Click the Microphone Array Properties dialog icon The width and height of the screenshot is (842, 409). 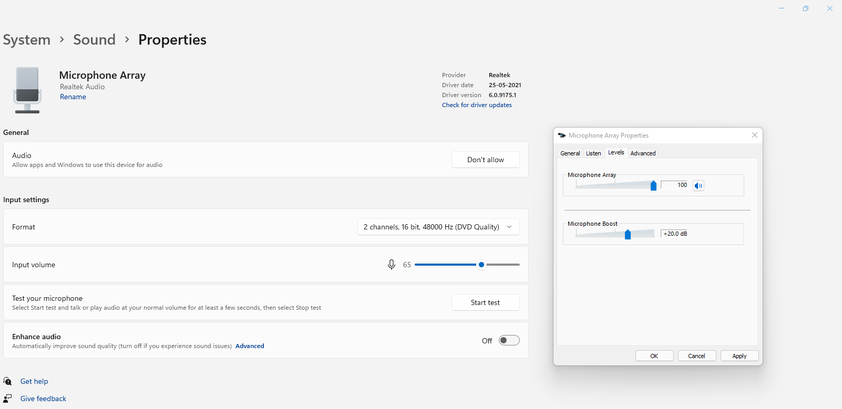tap(561, 135)
